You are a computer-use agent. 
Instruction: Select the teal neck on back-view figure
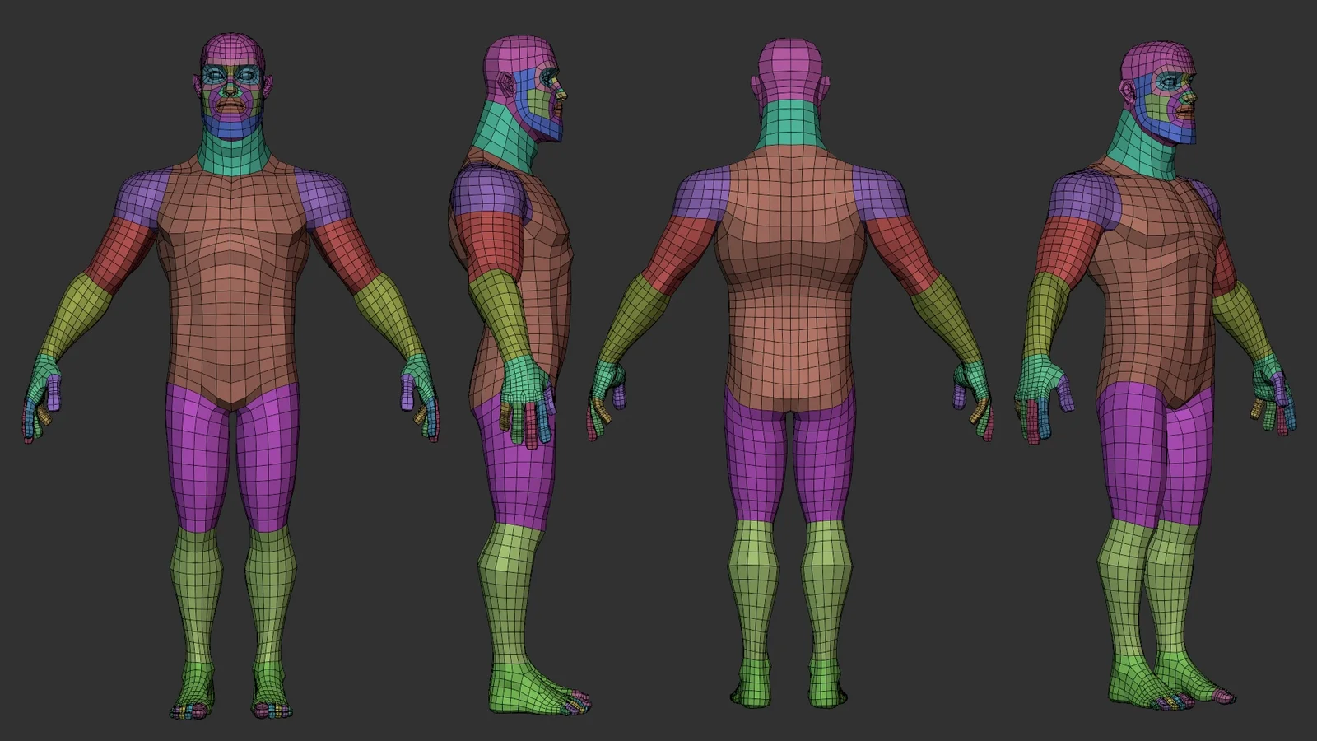click(789, 125)
